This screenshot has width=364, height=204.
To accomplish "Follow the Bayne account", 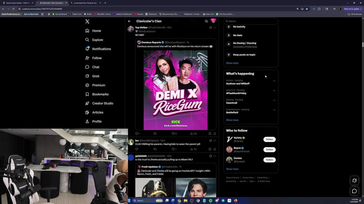I will 269,150.
